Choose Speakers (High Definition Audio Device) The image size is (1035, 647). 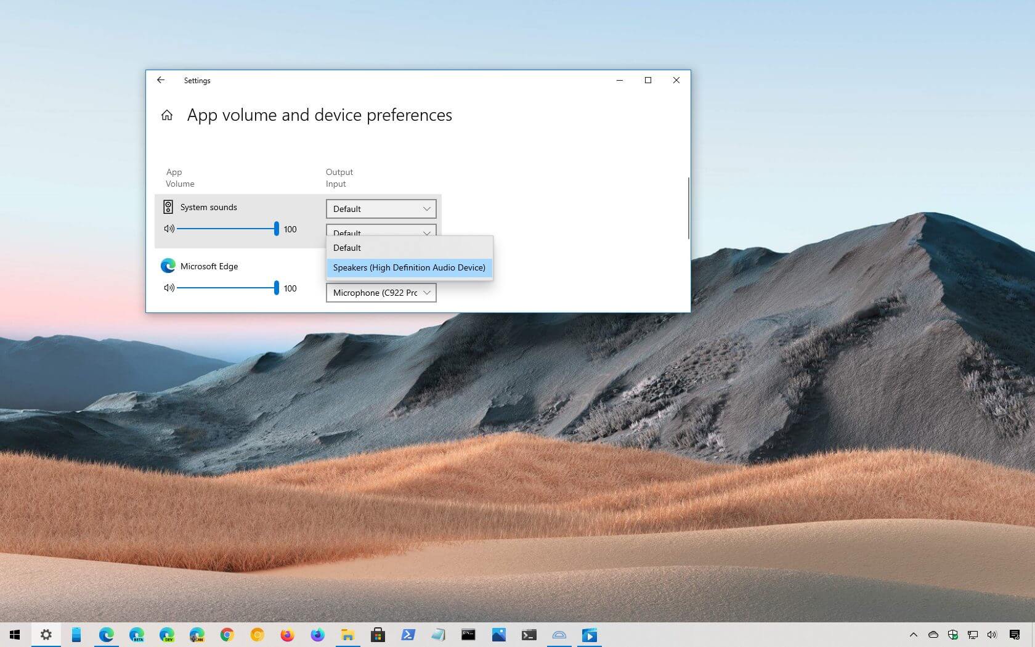click(x=409, y=267)
